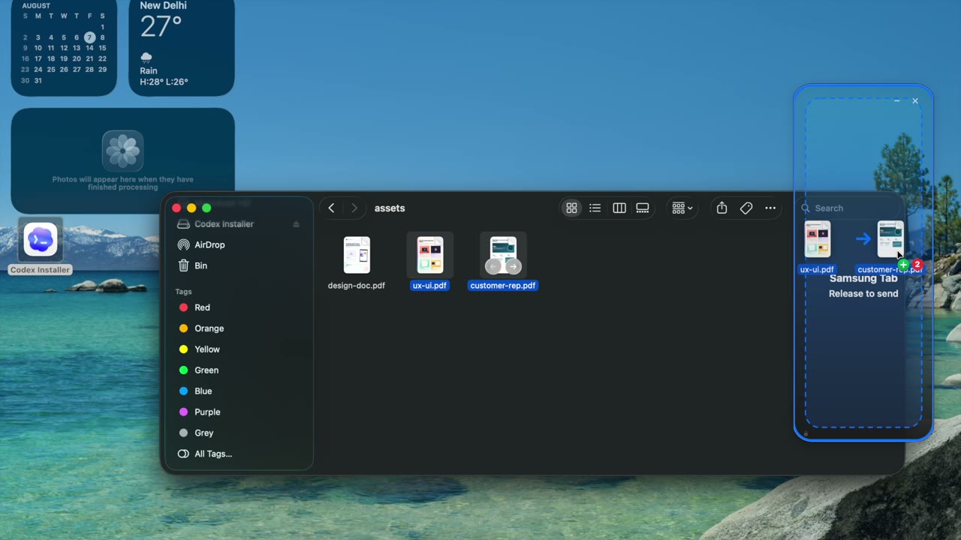Click the Tags section header

[184, 292]
